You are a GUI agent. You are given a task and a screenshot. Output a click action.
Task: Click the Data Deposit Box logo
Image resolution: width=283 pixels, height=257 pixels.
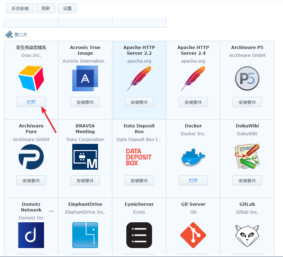(138, 157)
